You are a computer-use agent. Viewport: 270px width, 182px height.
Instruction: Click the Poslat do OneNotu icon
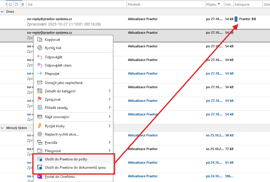[40, 177]
